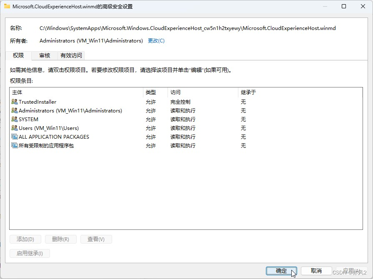Close the advanced security settings window

coord(363,6)
